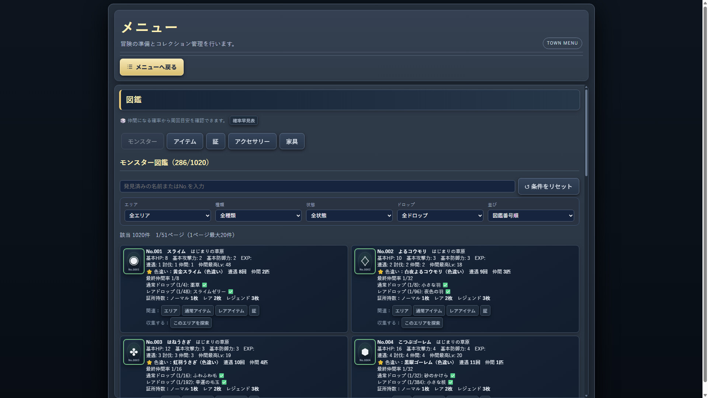Click the green check next to 夜色の羽
This screenshot has width=708, height=398.
[x=448, y=291]
